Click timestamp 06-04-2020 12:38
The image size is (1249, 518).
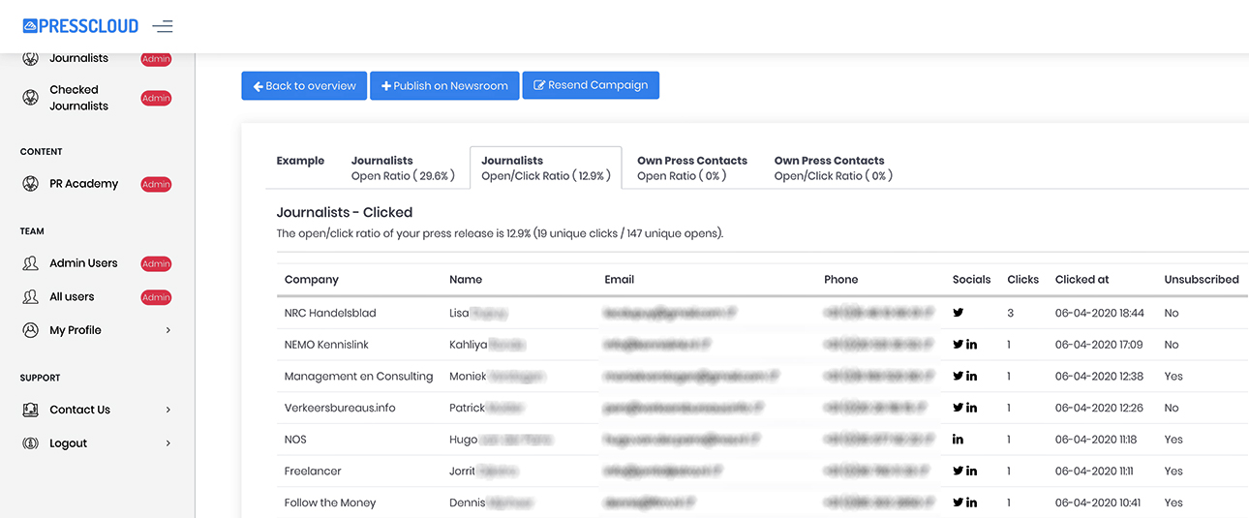[x=1099, y=376]
